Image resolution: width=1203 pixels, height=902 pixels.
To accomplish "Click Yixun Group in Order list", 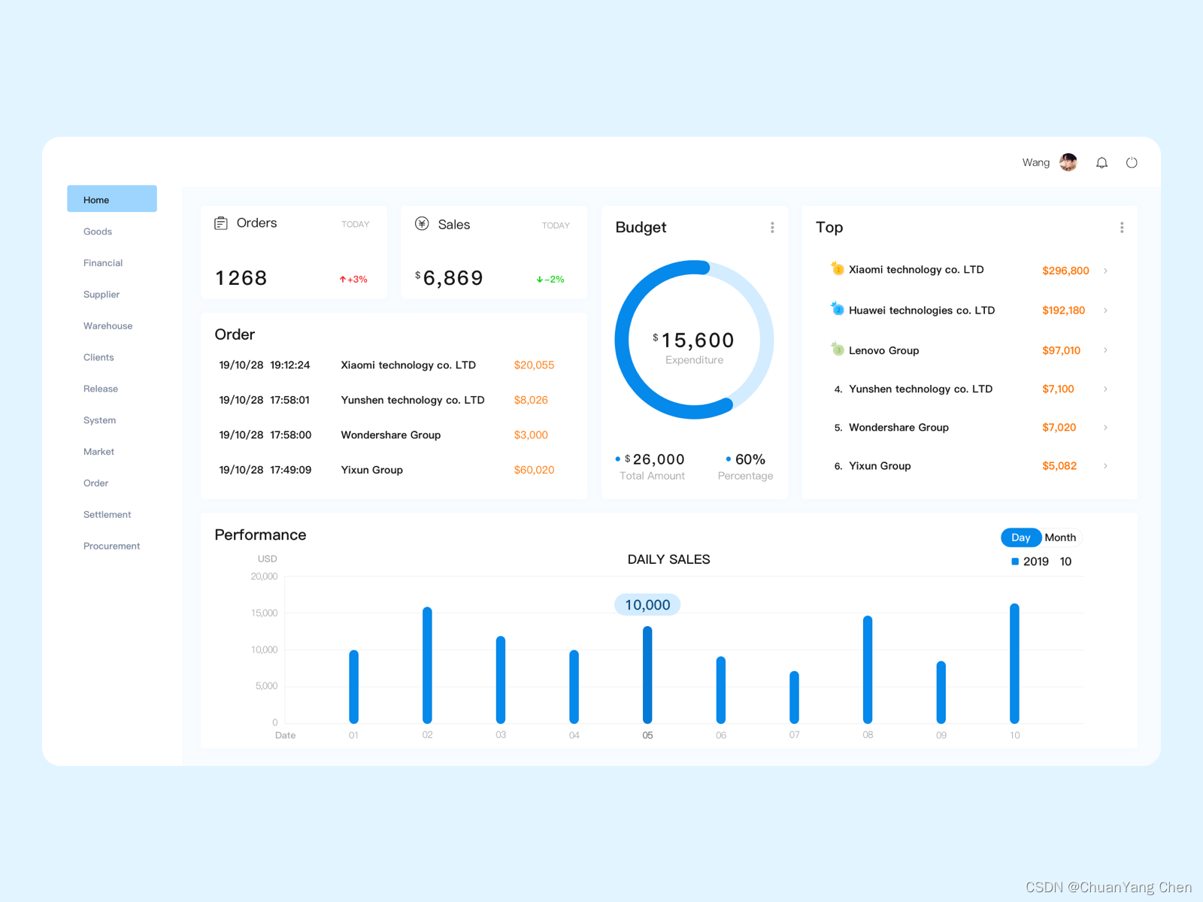I will click(x=372, y=470).
